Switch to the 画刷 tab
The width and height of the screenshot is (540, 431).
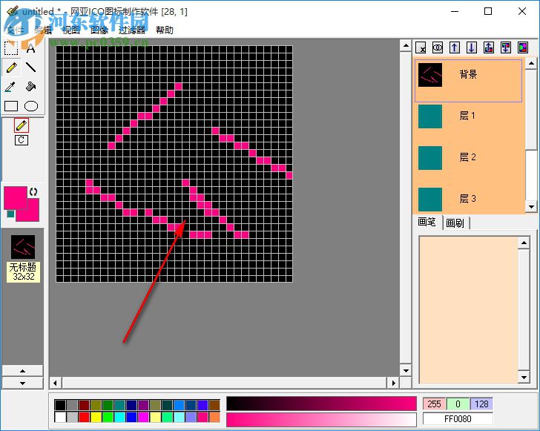455,223
